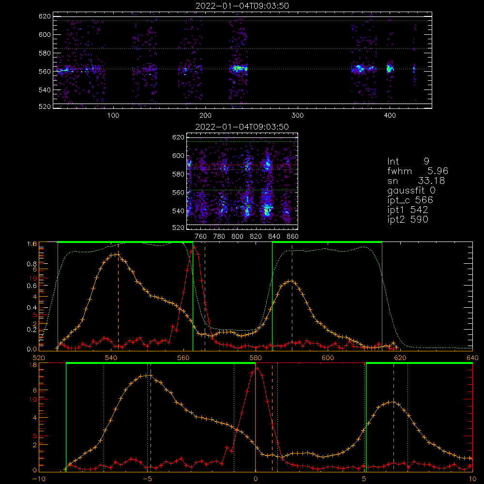Select the 'fwhm 5.96' readout line
The image size is (484, 484).
pos(418,171)
